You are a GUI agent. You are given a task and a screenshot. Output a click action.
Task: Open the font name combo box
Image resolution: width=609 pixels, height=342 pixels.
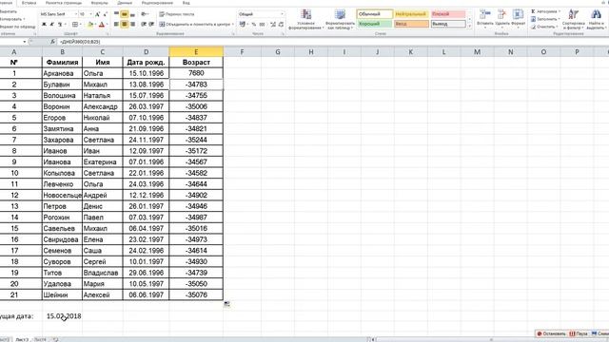(x=58, y=14)
